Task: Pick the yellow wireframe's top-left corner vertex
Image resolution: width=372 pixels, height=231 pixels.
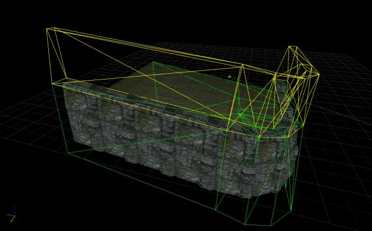Action: coord(47,29)
